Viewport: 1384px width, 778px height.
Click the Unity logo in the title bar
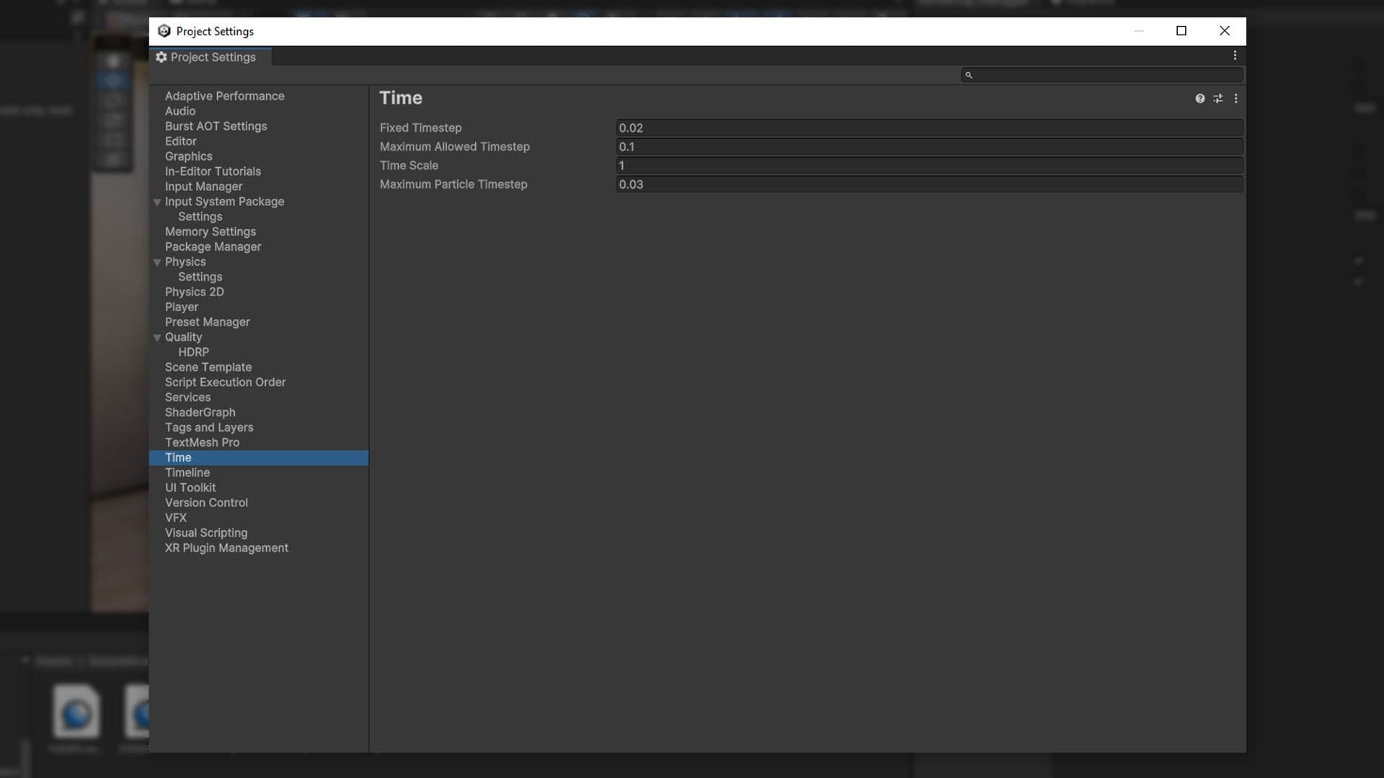click(x=164, y=31)
